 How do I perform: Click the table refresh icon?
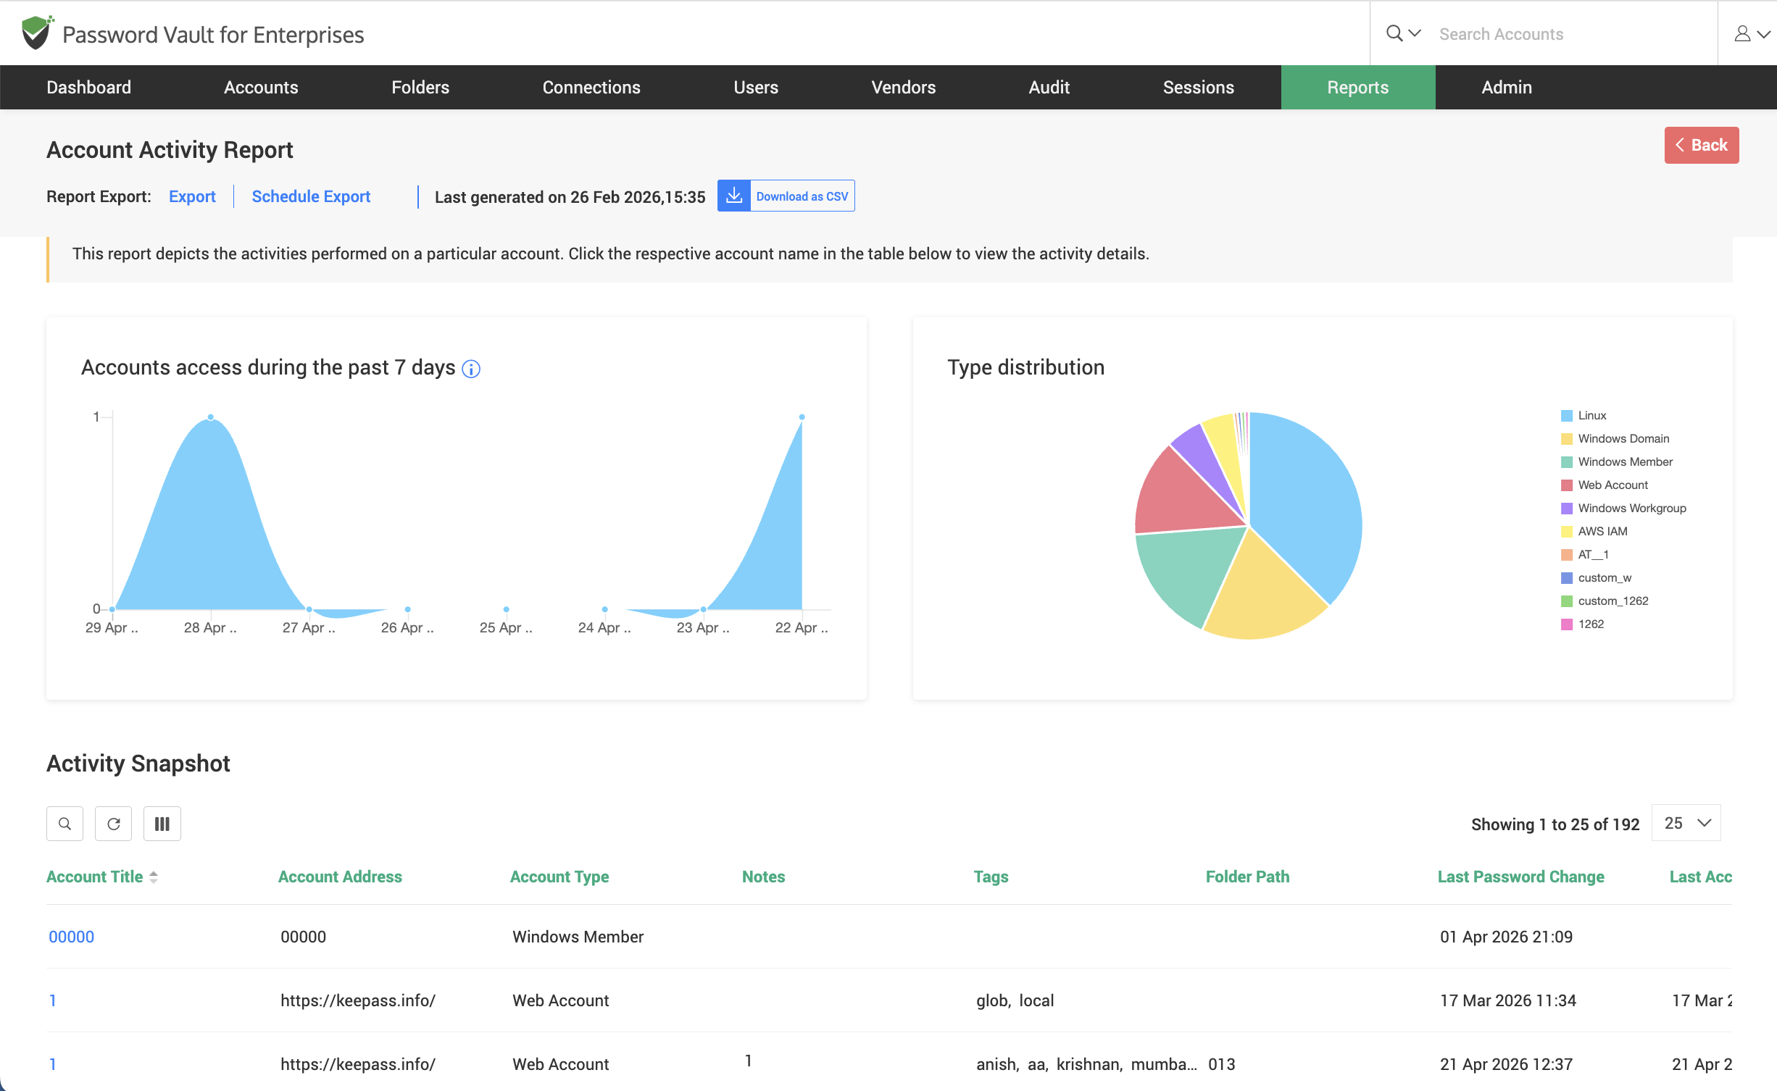coord(113,824)
